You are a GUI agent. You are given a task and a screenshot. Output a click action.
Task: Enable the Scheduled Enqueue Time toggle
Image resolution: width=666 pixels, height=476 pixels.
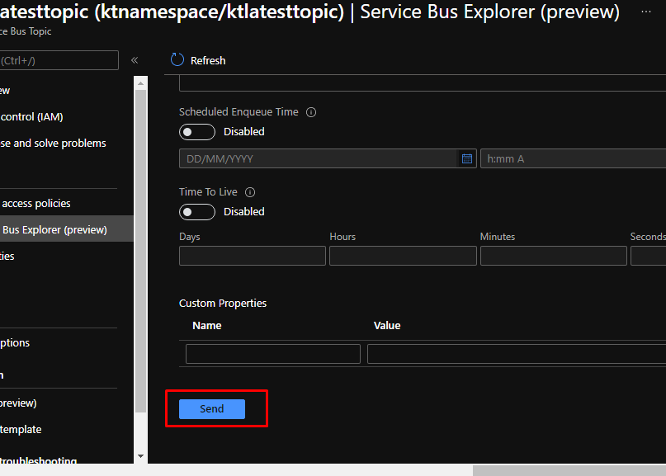click(196, 132)
